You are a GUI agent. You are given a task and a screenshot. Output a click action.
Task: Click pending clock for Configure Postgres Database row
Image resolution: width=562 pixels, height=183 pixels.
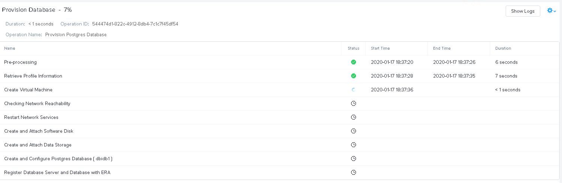pos(353,159)
